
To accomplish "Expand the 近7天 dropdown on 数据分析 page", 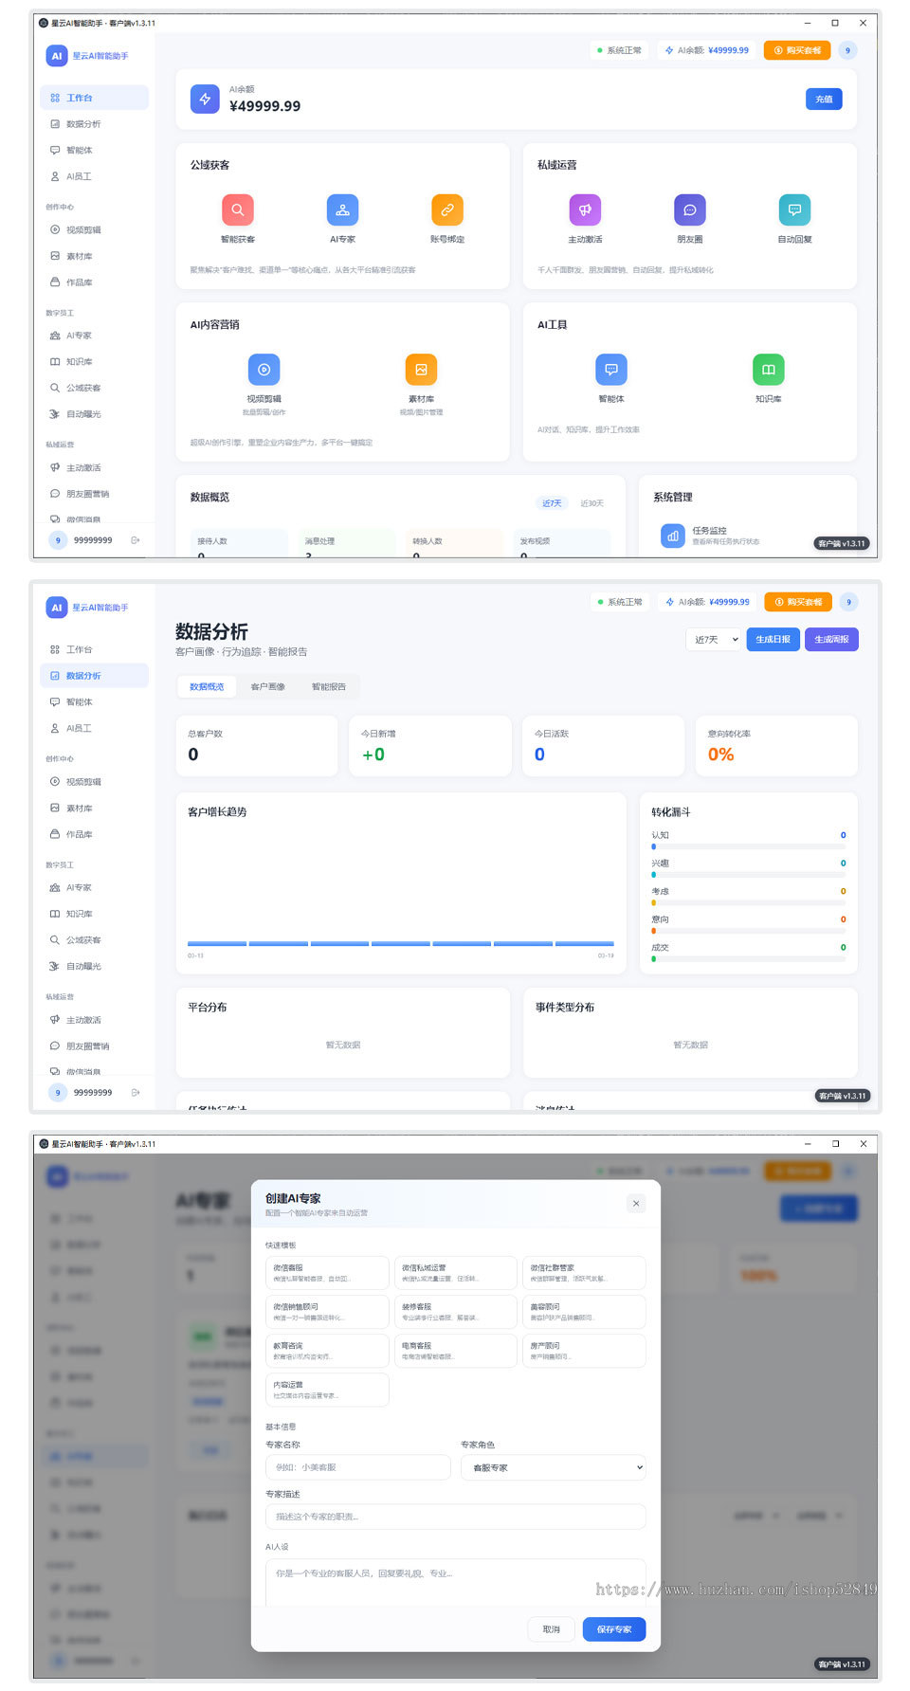I will (x=714, y=639).
